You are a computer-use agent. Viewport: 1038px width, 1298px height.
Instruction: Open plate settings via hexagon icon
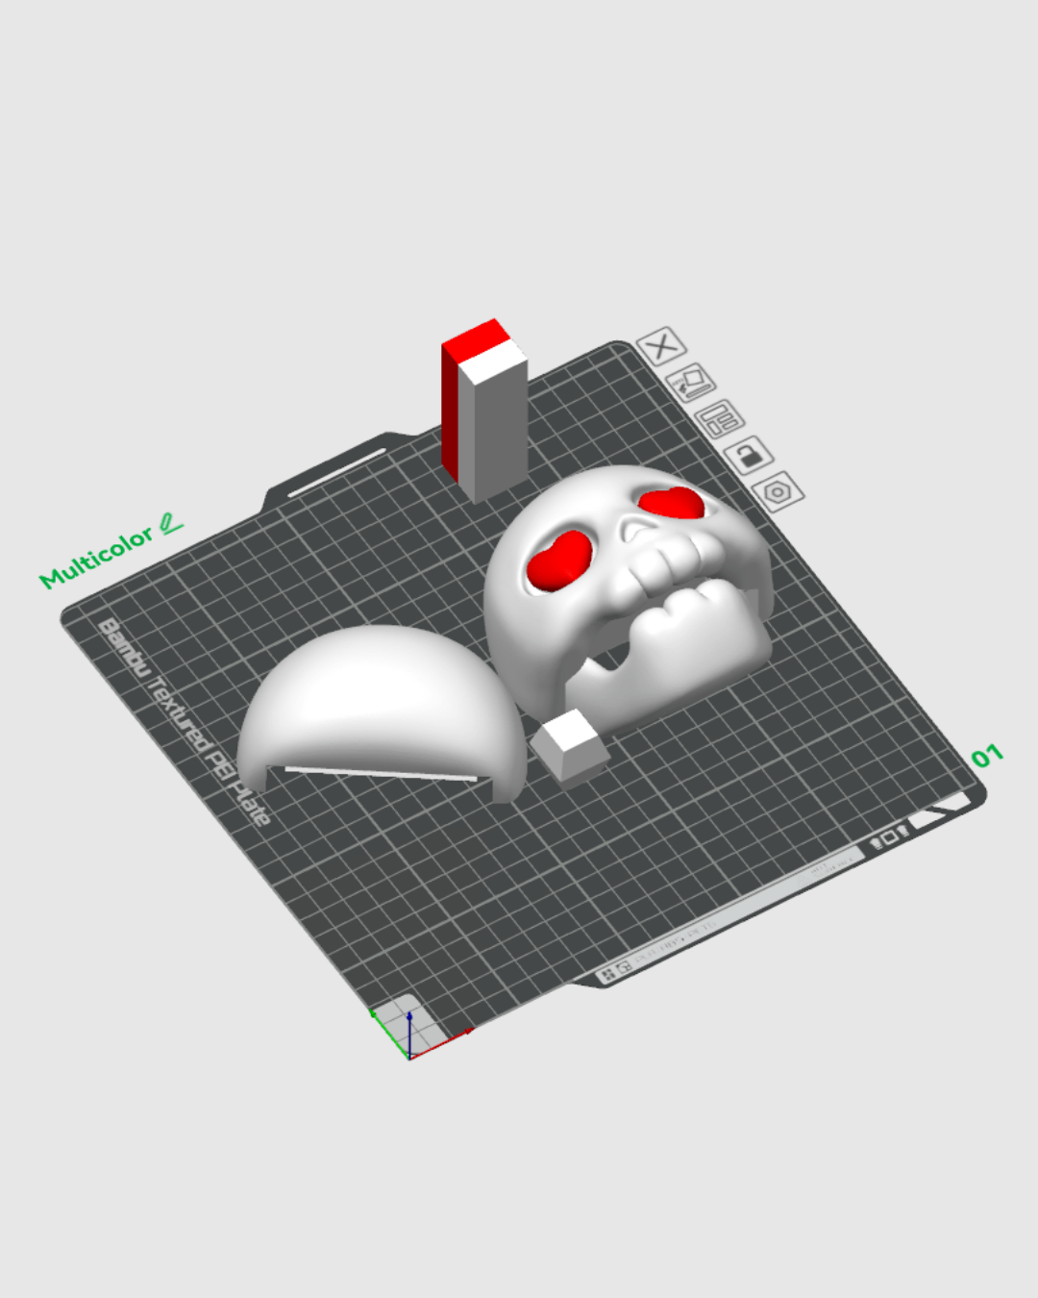pos(778,492)
